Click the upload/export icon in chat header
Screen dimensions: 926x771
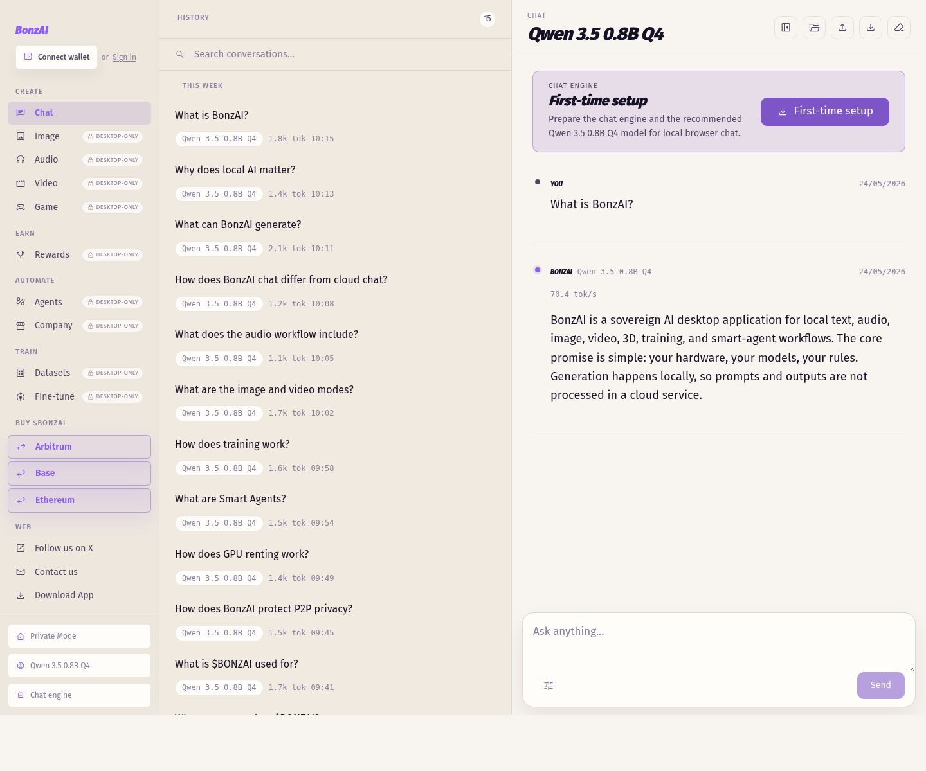(x=842, y=28)
